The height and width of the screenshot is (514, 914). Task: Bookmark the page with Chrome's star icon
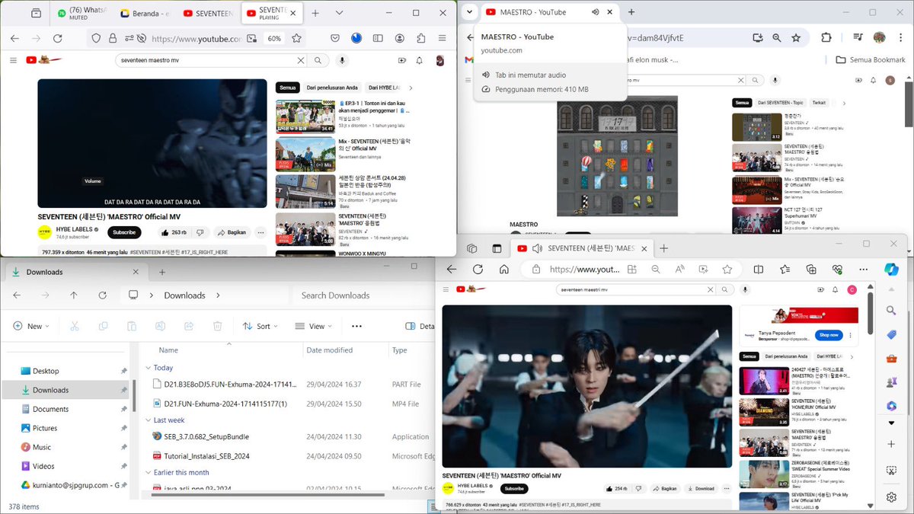pos(796,37)
